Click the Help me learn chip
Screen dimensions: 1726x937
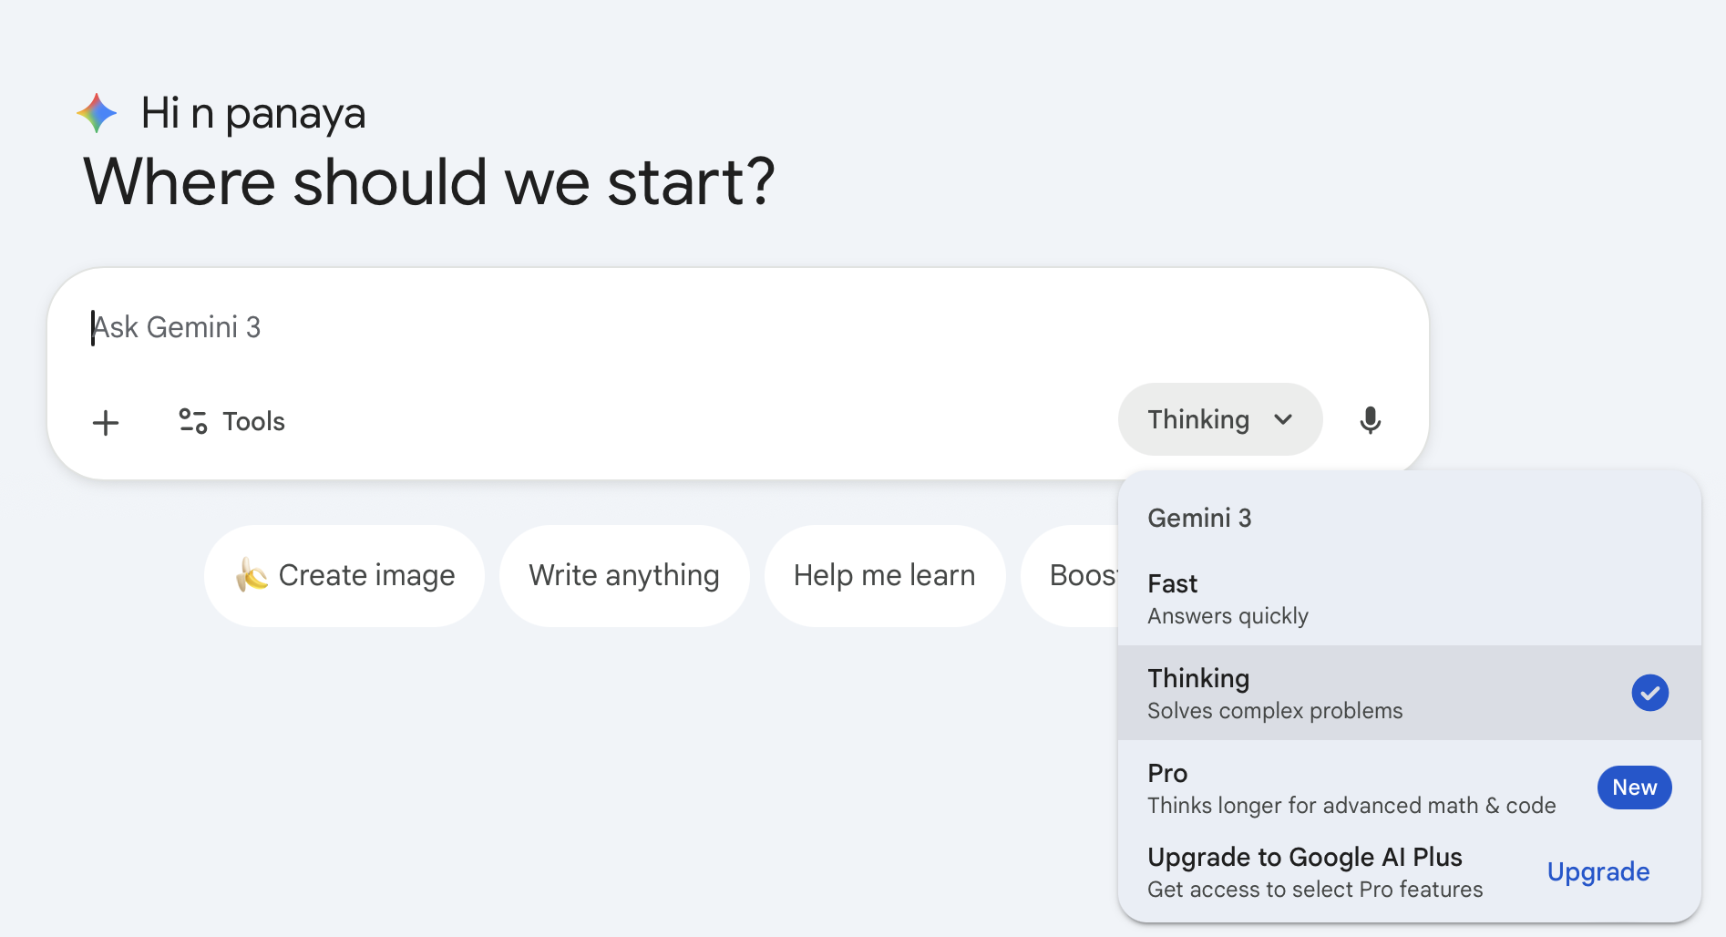click(x=884, y=575)
